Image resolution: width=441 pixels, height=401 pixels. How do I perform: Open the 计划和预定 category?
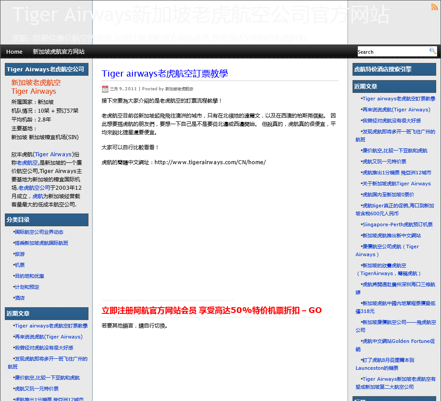pyautogui.click(x=27, y=287)
